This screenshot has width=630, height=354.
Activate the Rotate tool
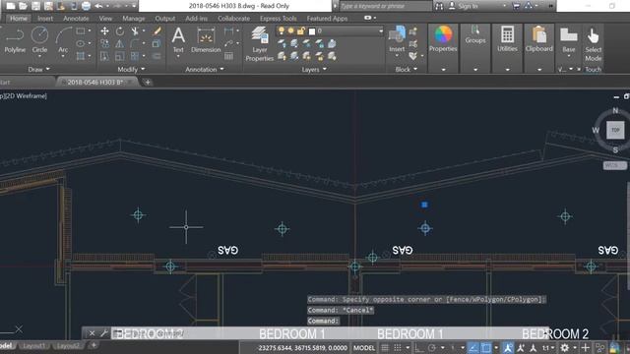pos(120,30)
